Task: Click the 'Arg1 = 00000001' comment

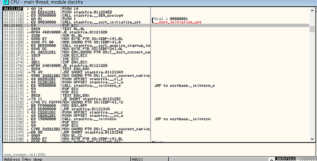Action: 171,19
